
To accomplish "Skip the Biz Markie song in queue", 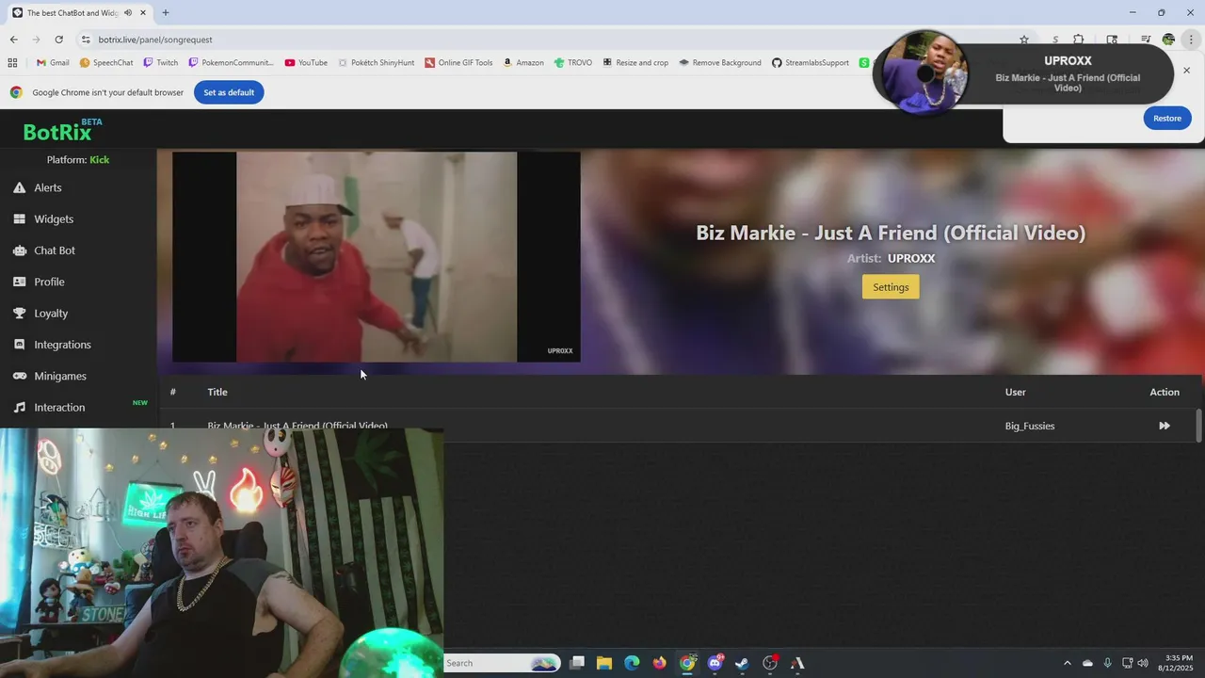I will 1165,426.
